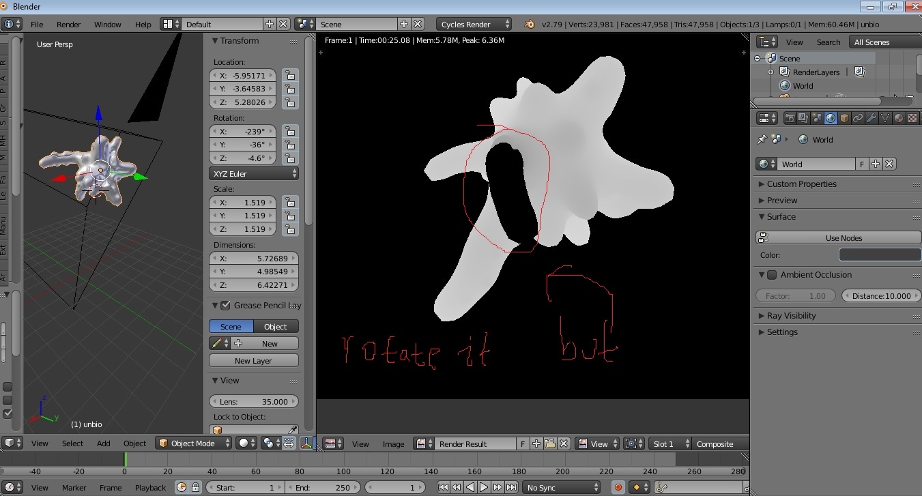Click the Use Nodes button
The width and height of the screenshot is (922, 496).
pyautogui.click(x=838, y=238)
